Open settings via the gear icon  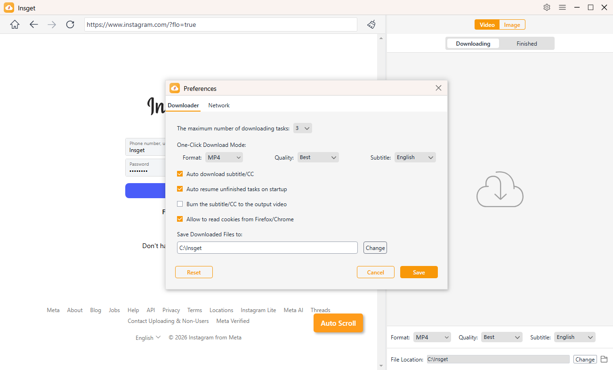[547, 8]
